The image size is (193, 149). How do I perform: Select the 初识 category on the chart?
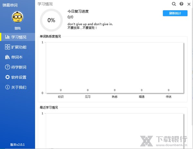tap(60, 96)
